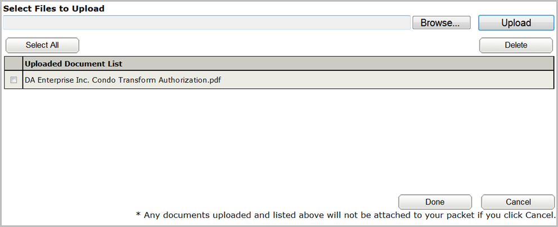This screenshot has height=227, width=558.
Task: Remove documents using the Delete button
Action: pyautogui.click(x=516, y=45)
